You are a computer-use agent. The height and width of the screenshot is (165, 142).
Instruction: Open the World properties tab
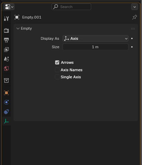[x=6, y=68]
